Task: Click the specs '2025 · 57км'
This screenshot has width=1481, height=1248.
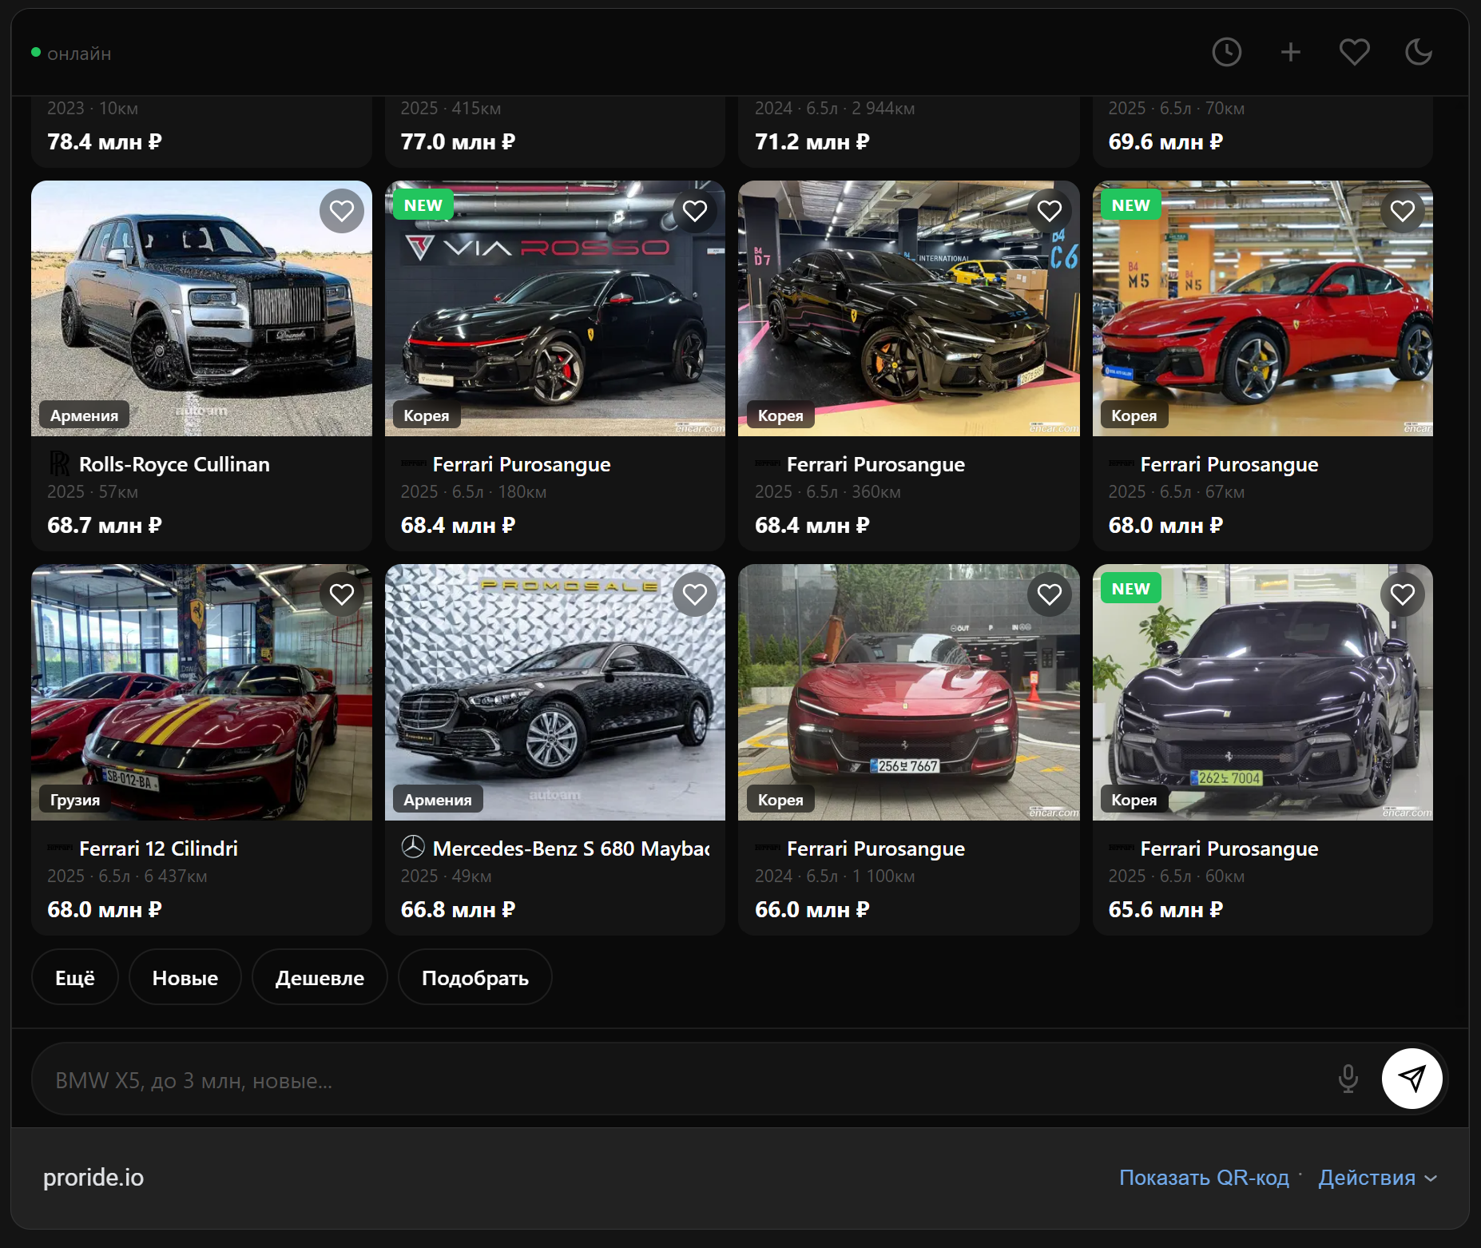Action: (93, 491)
